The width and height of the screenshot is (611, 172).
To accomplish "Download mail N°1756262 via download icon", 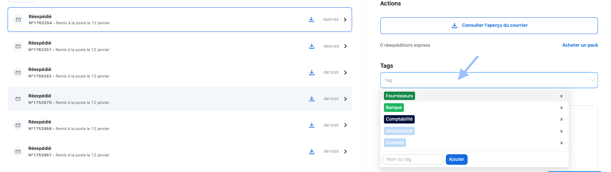I will (311, 73).
